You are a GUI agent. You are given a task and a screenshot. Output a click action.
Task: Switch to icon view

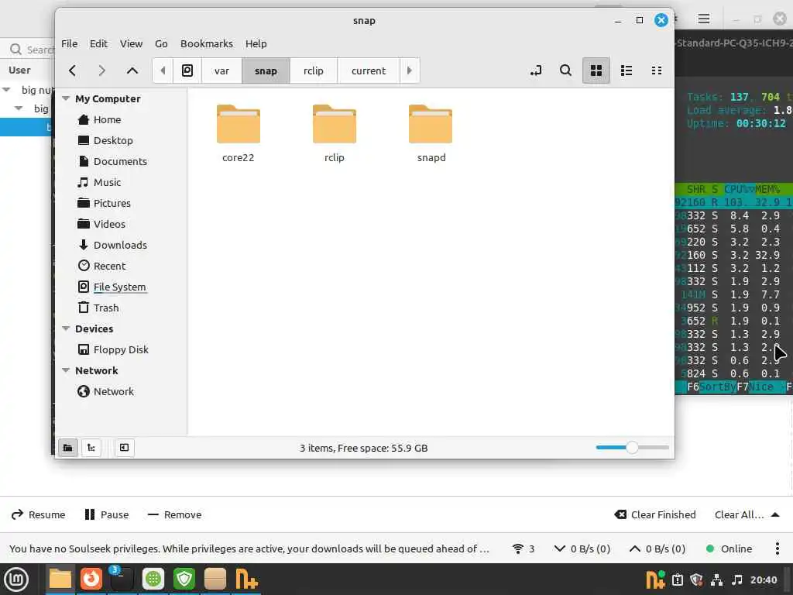[x=596, y=71]
